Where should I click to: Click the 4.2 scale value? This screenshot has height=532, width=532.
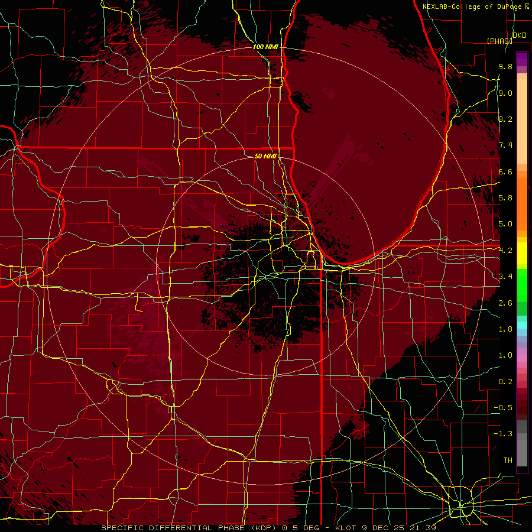(x=505, y=251)
